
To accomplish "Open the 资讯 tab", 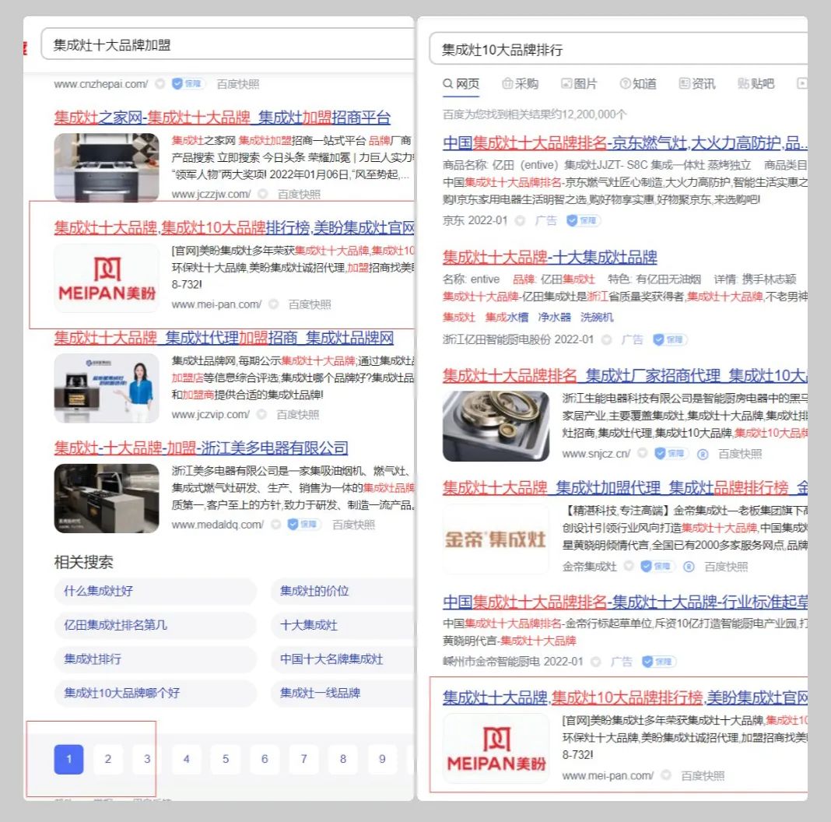I will (x=697, y=84).
